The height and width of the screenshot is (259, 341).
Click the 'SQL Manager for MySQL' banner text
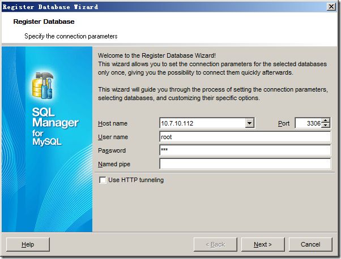56,127
